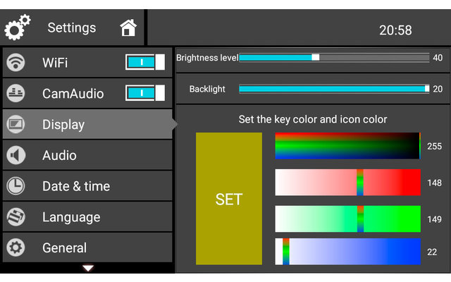Click the CamAudio icon in sidebar
The height and width of the screenshot is (282, 451).
pyautogui.click(x=15, y=93)
